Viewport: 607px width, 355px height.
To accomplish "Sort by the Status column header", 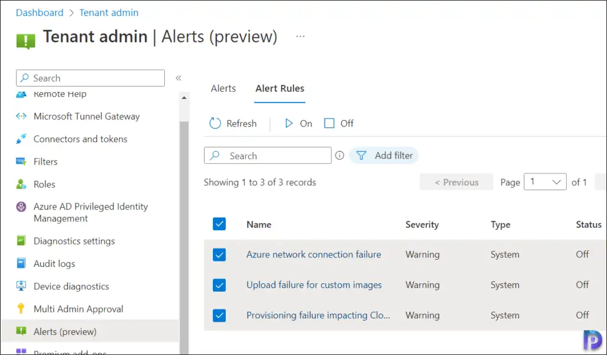I will 589,224.
